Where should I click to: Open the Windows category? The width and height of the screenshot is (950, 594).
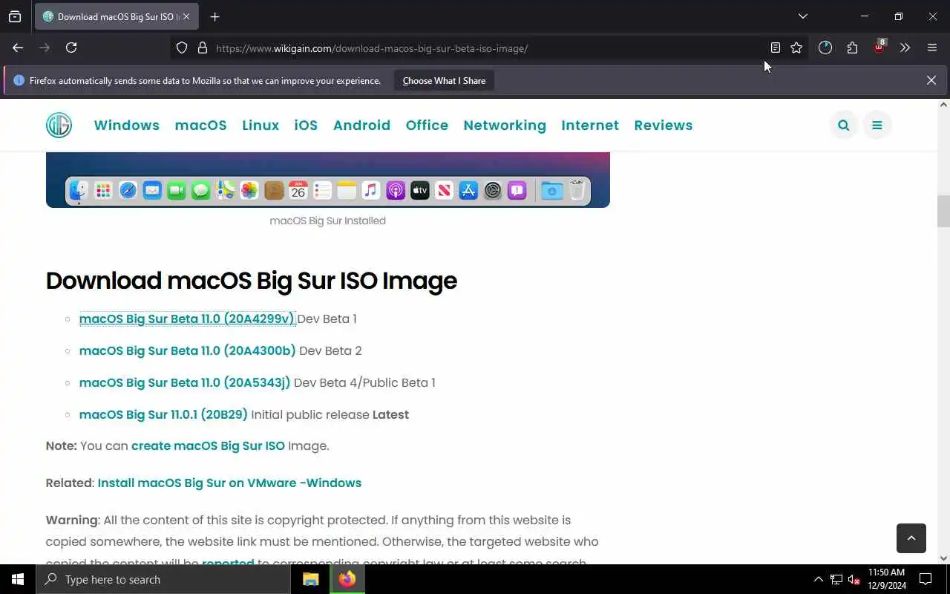tap(127, 125)
